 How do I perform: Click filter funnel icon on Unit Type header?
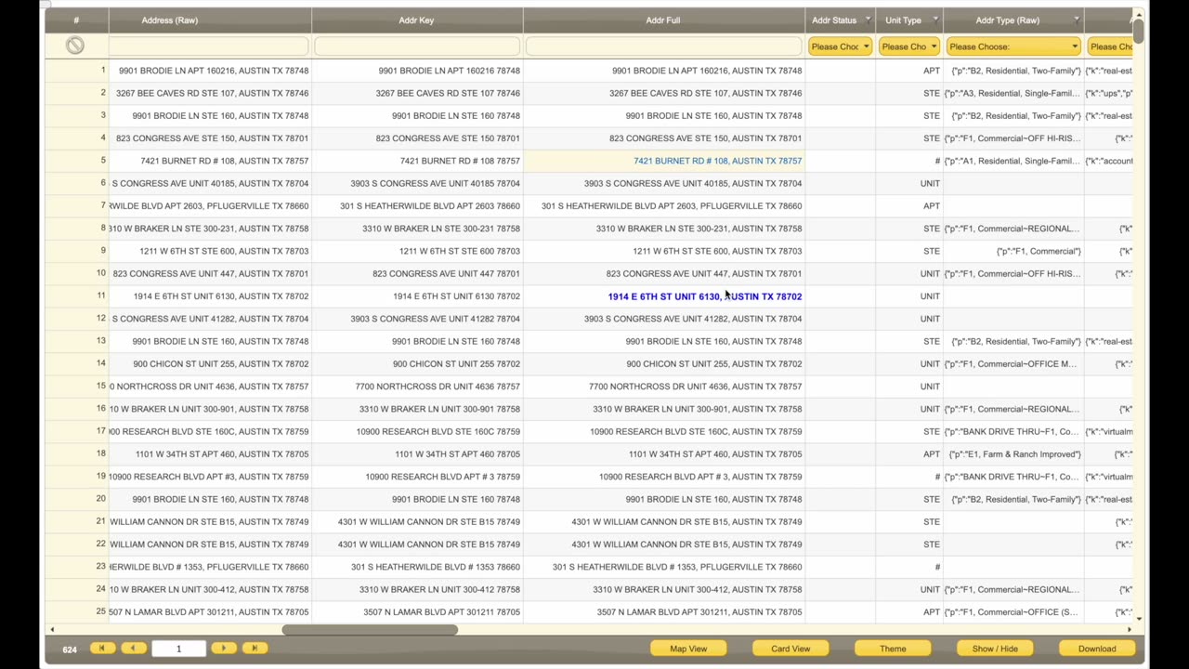935,20
